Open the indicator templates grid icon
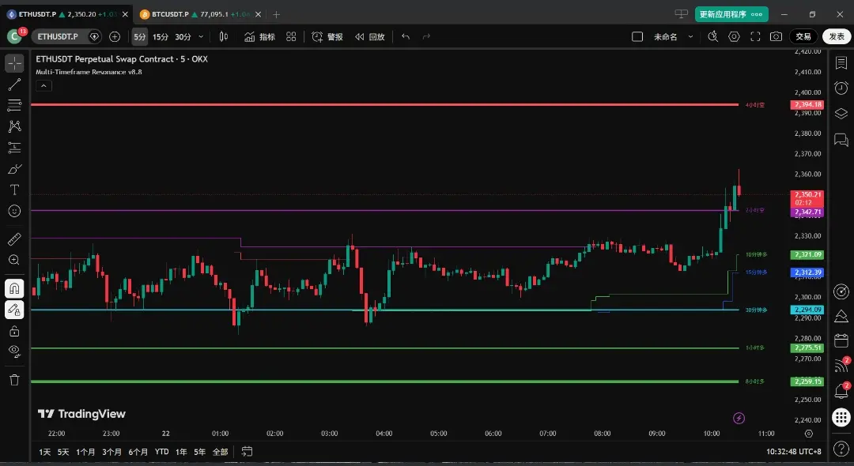854x466 pixels. pyautogui.click(x=291, y=36)
